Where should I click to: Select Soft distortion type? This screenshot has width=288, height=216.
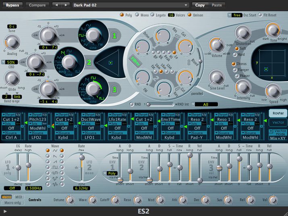pos(237,49)
